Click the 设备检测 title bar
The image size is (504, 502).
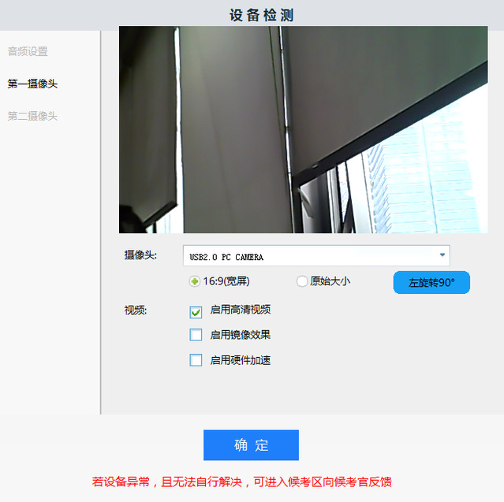pyautogui.click(x=252, y=15)
